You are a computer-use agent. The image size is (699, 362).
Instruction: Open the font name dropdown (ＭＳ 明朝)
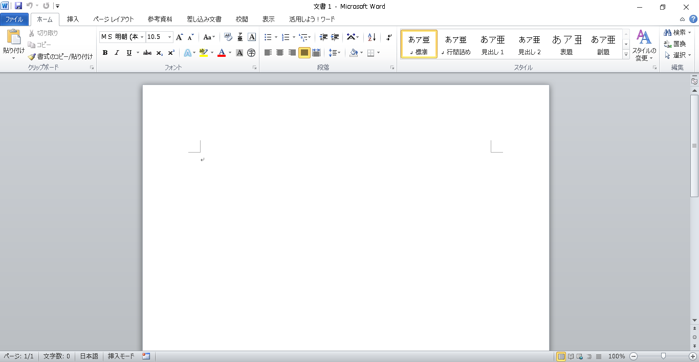pyautogui.click(x=142, y=37)
